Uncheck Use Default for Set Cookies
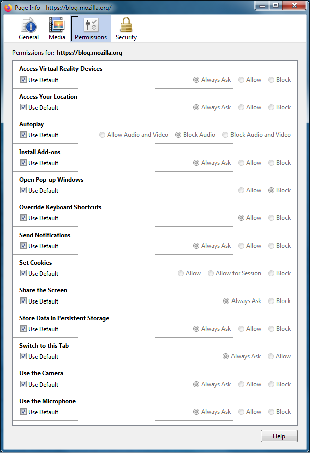310x453 pixels. (23, 273)
